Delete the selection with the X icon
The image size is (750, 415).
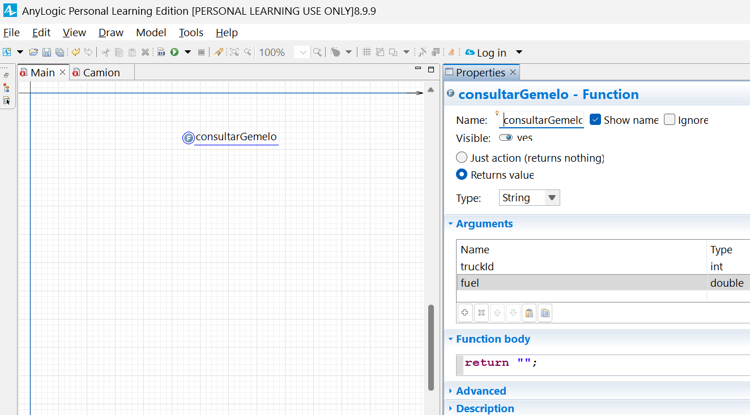point(145,52)
